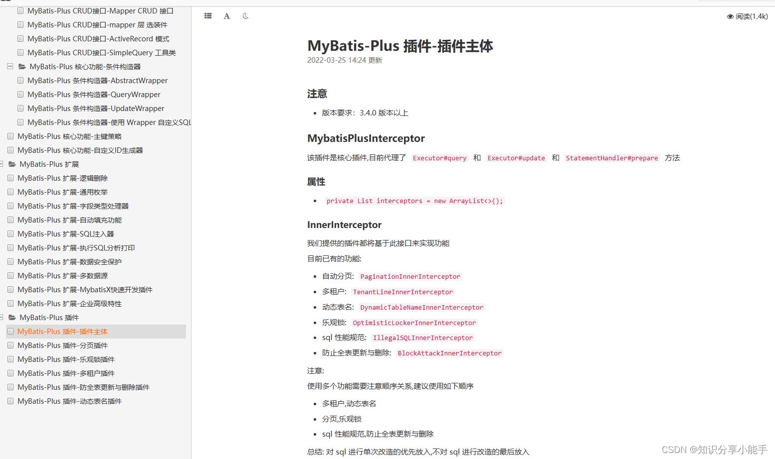Click TenantLineInnerInterceptor code tag
Viewport: 775px width, 459px height.
pos(403,292)
